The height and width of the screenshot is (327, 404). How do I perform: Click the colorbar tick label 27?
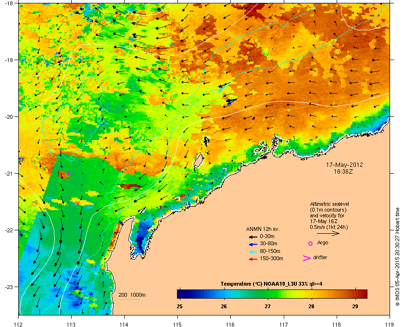(x=268, y=306)
